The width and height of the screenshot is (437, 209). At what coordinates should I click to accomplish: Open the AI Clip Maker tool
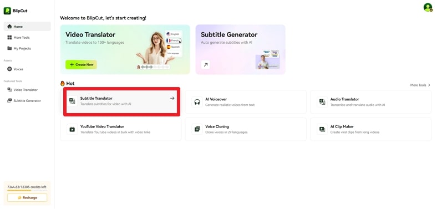[370, 129]
